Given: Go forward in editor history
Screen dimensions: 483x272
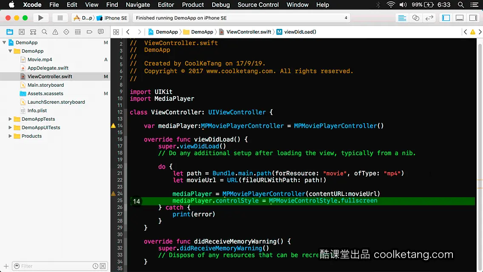Looking at the screenshot, I should coord(139,32).
